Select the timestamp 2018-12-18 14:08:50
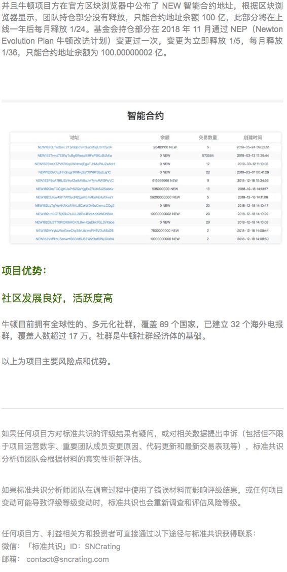Viewport: 287px width, 572px height. pyautogui.click(x=253, y=239)
